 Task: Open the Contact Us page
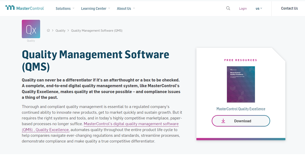tap(289, 8)
